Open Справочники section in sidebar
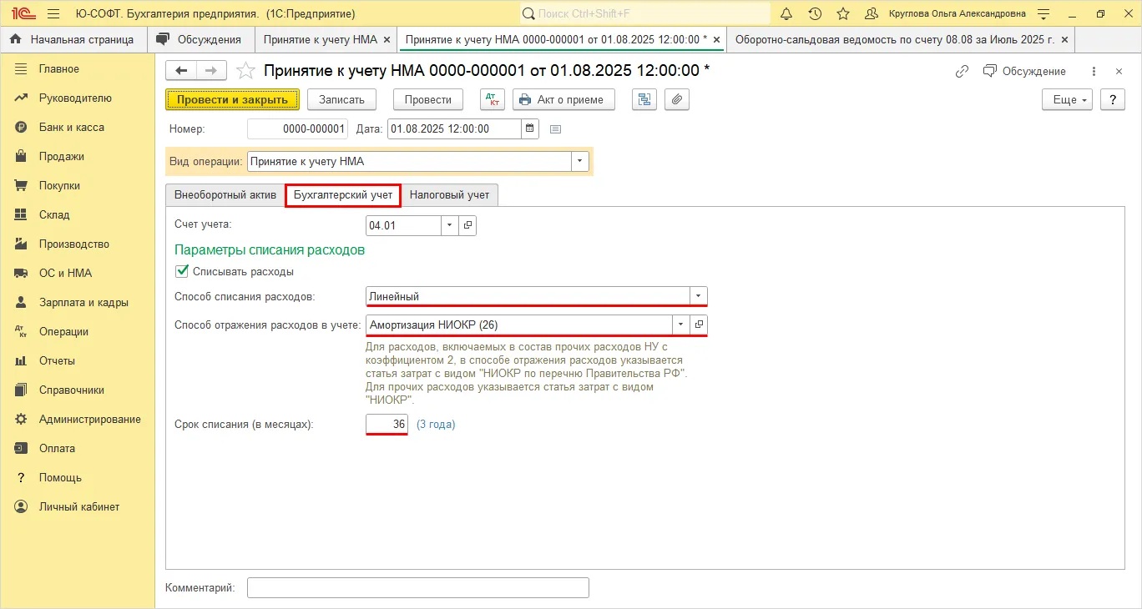Image resolution: width=1142 pixels, height=609 pixels. (x=71, y=390)
